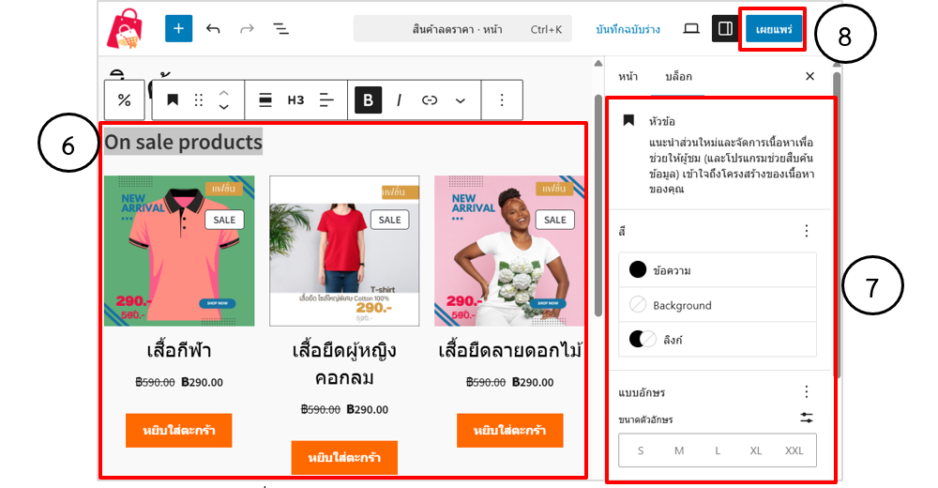Toggle bold formatting in block toolbar
This screenshot has height=488, width=938.
[x=368, y=99]
